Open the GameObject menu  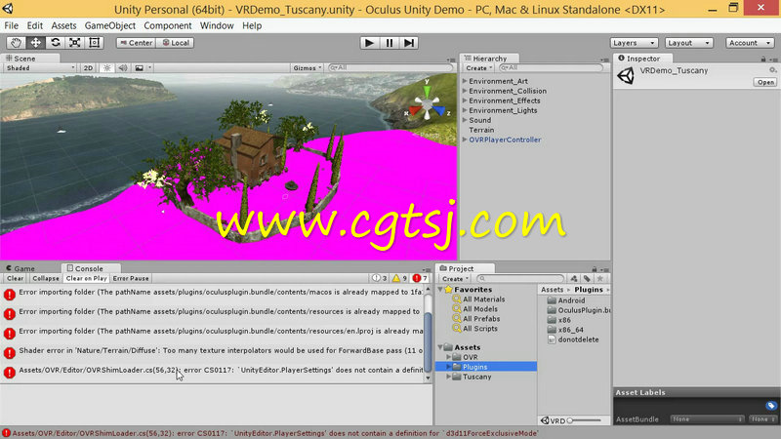tap(109, 25)
